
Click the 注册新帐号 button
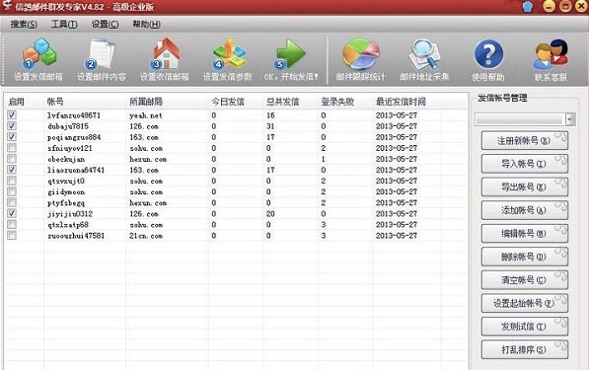[x=525, y=140]
